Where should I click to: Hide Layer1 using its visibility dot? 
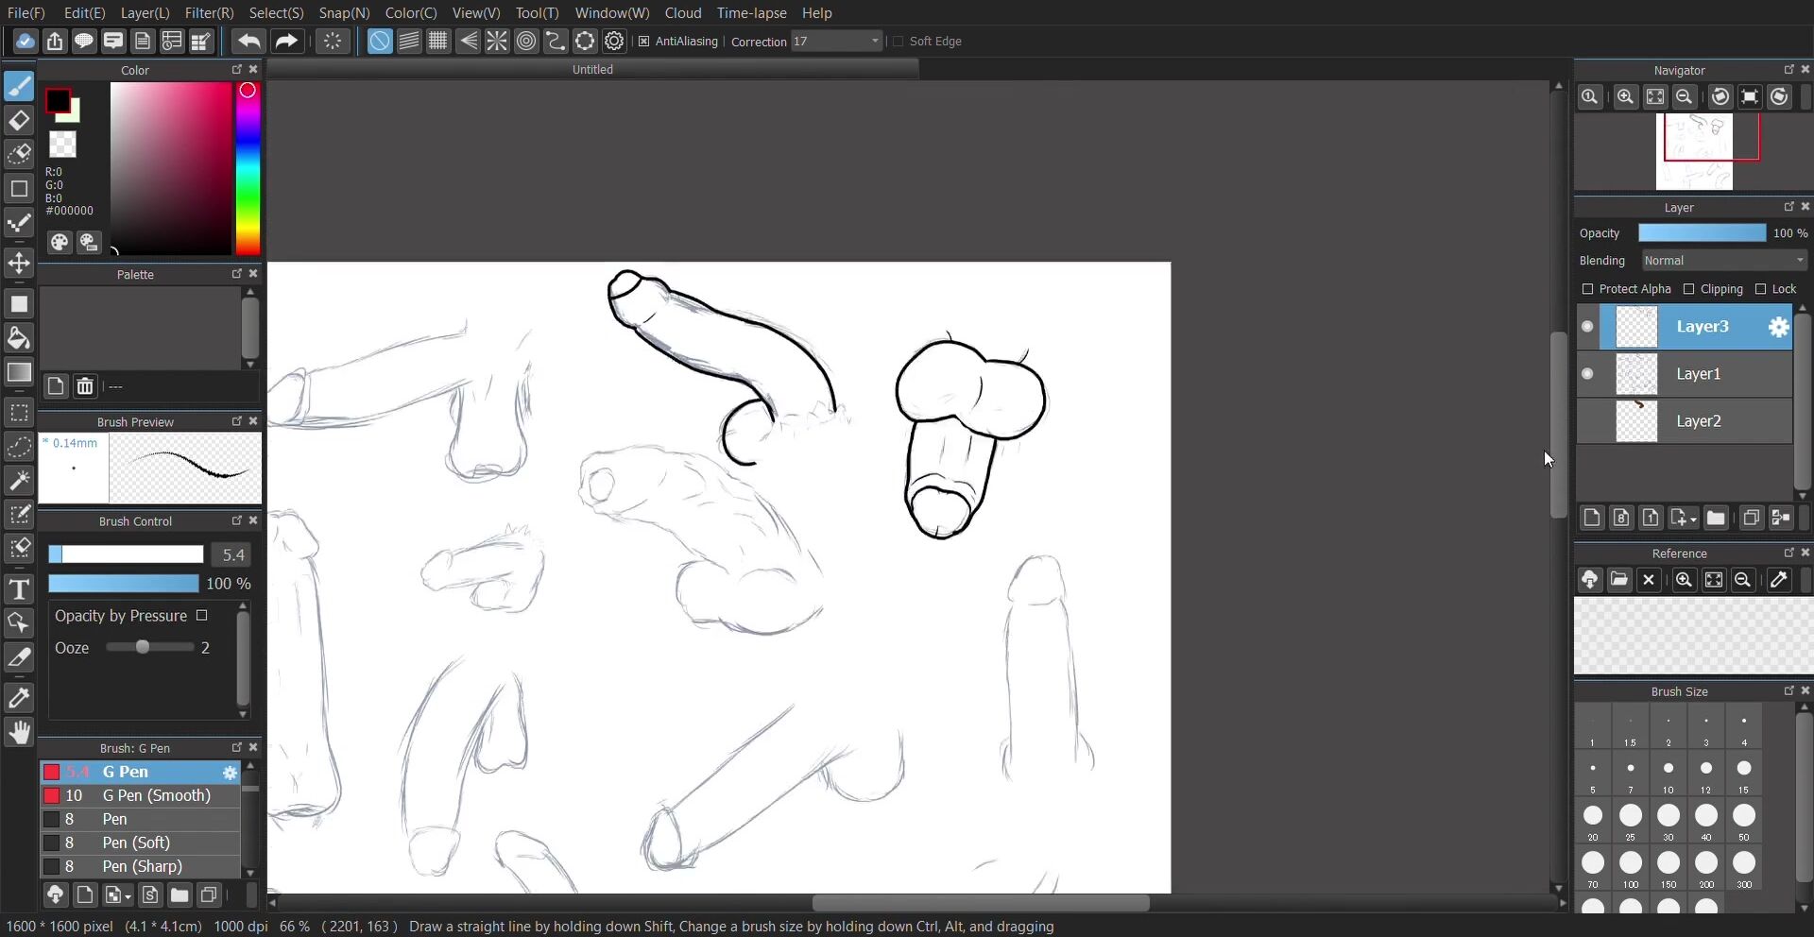pyautogui.click(x=1587, y=374)
